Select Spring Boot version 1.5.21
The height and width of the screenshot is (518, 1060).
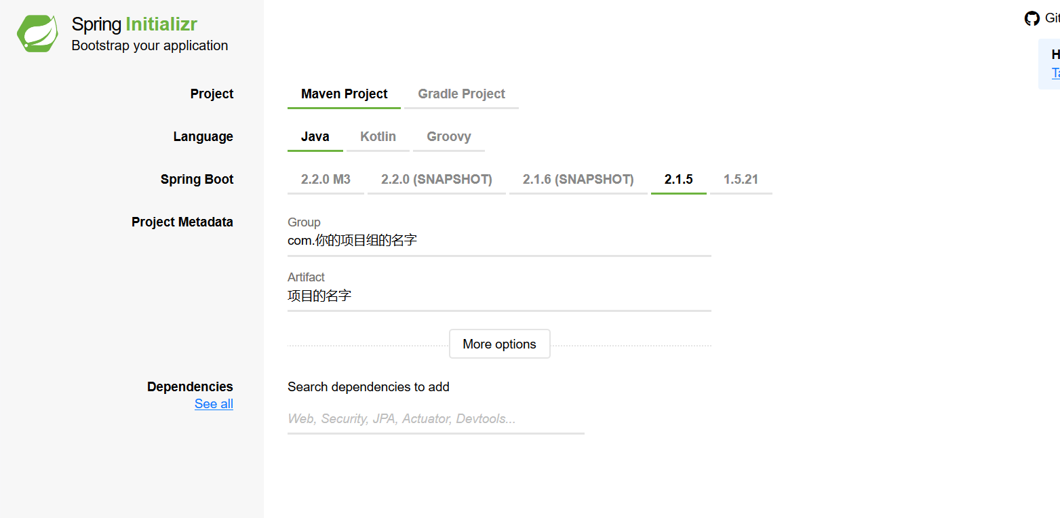click(741, 180)
